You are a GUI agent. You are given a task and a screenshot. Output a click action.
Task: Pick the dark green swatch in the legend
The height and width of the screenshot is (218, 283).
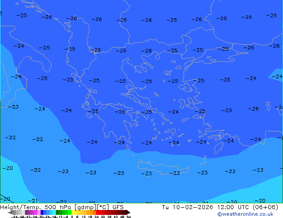tap(57, 212)
